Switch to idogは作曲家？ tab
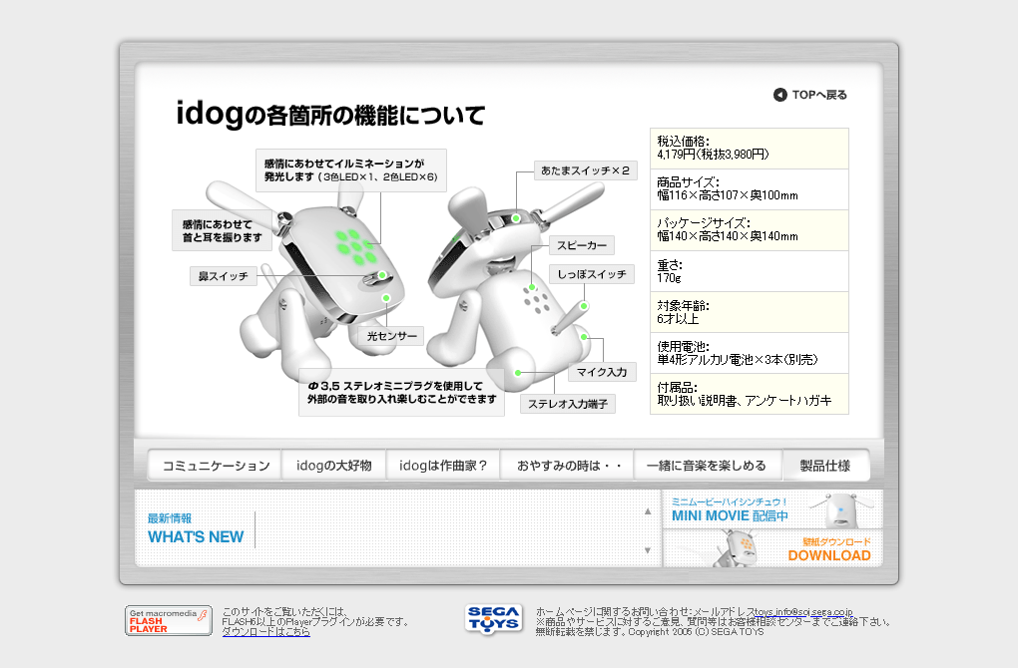Image resolution: width=1018 pixels, height=668 pixels. [x=443, y=466]
